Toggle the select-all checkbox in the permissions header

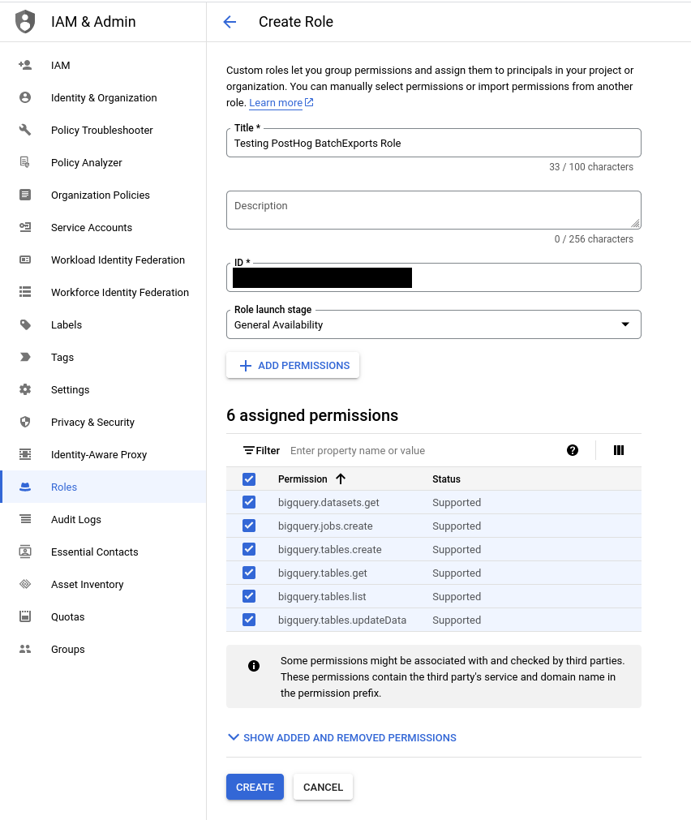[248, 479]
